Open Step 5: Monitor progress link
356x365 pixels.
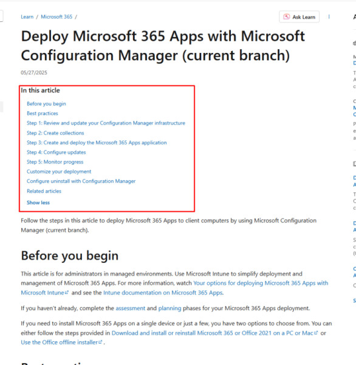pyautogui.click(x=55, y=162)
